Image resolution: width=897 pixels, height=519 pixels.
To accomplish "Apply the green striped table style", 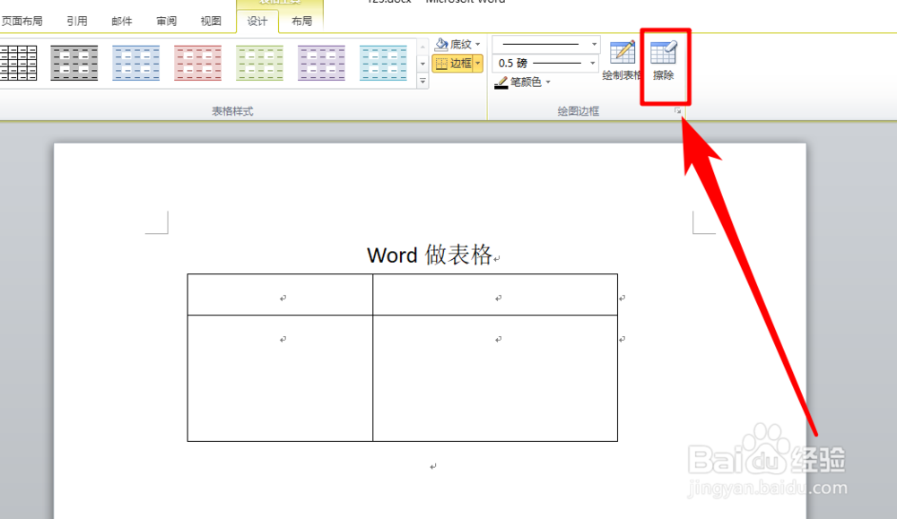I will pos(259,63).
